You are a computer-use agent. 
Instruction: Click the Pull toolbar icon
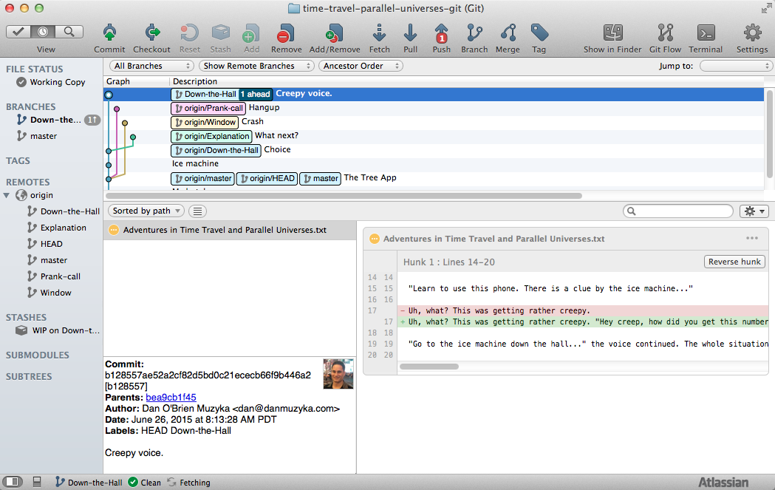410,33
